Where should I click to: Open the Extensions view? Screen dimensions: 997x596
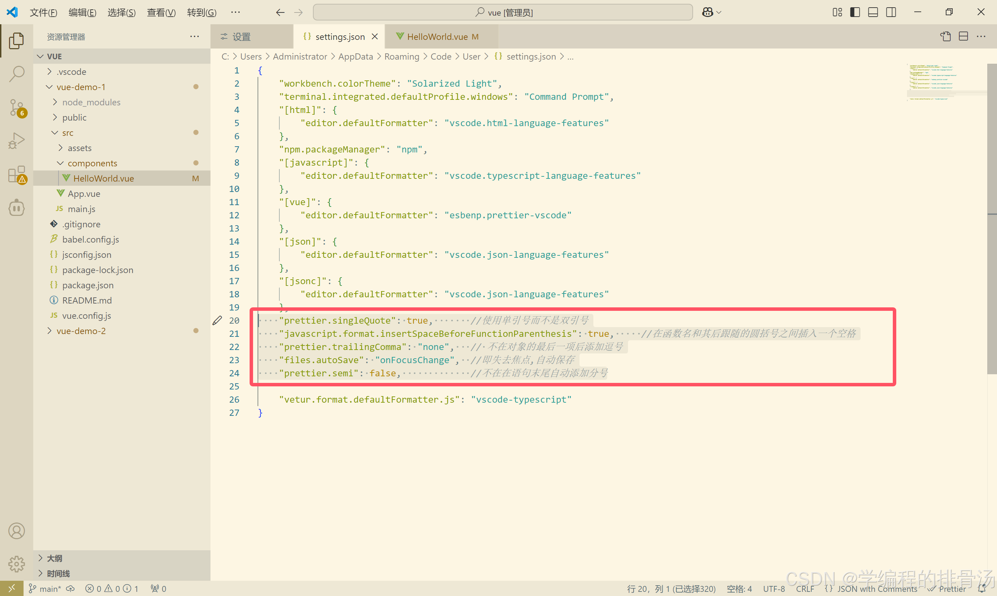pos(17,175)
